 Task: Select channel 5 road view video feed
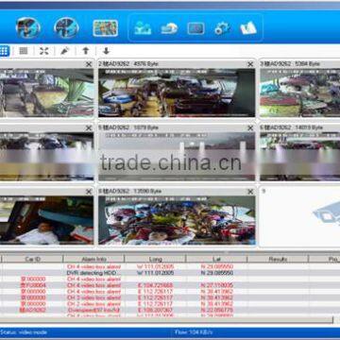coord(177,157)
